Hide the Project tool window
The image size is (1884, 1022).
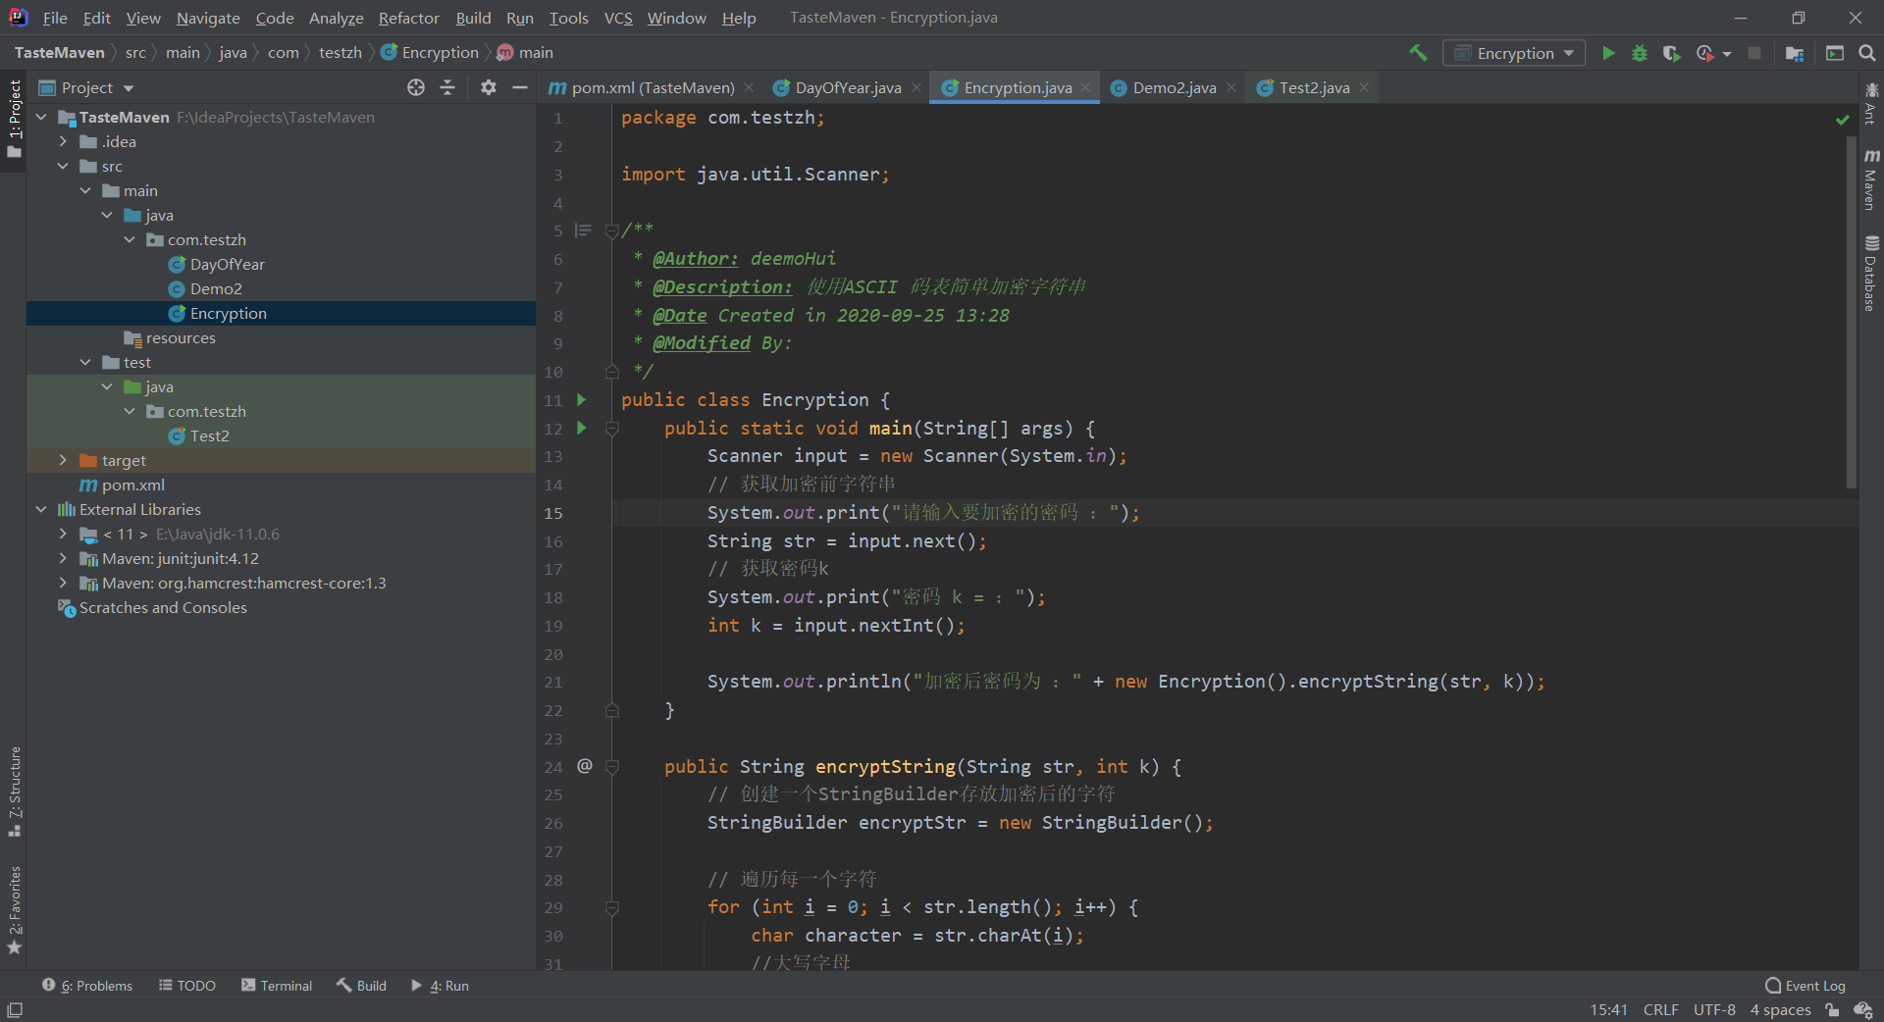coord(520,87)
